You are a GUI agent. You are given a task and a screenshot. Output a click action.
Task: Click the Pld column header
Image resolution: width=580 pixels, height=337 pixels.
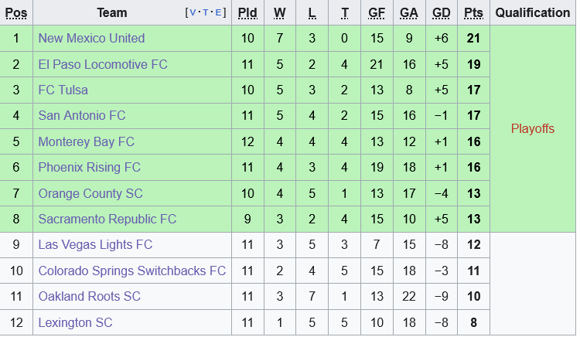(247, 12)
